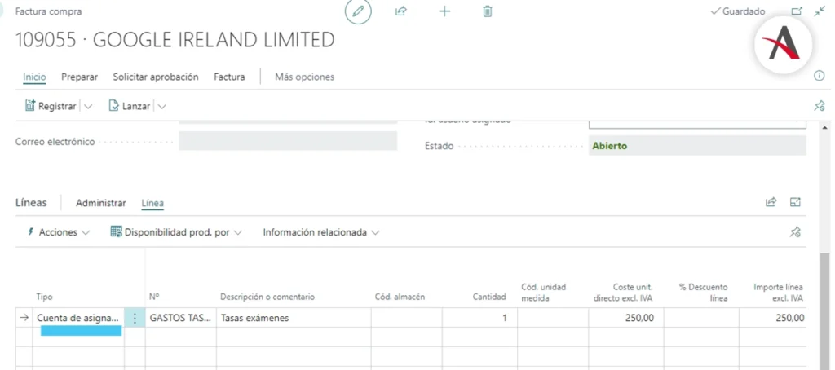The height and width of the screenshot is (370, 835).
Task: Click the Correo electrónico input field
Action: (288, 141)
